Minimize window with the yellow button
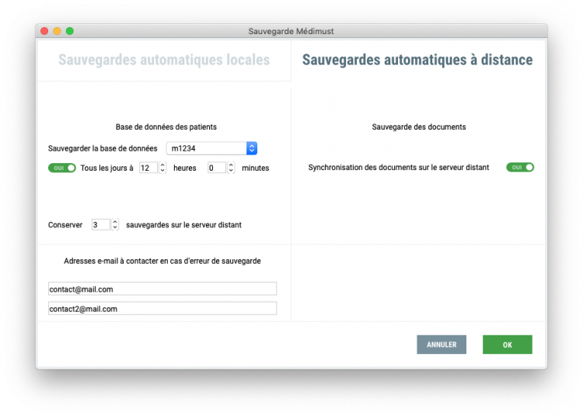 57,31
